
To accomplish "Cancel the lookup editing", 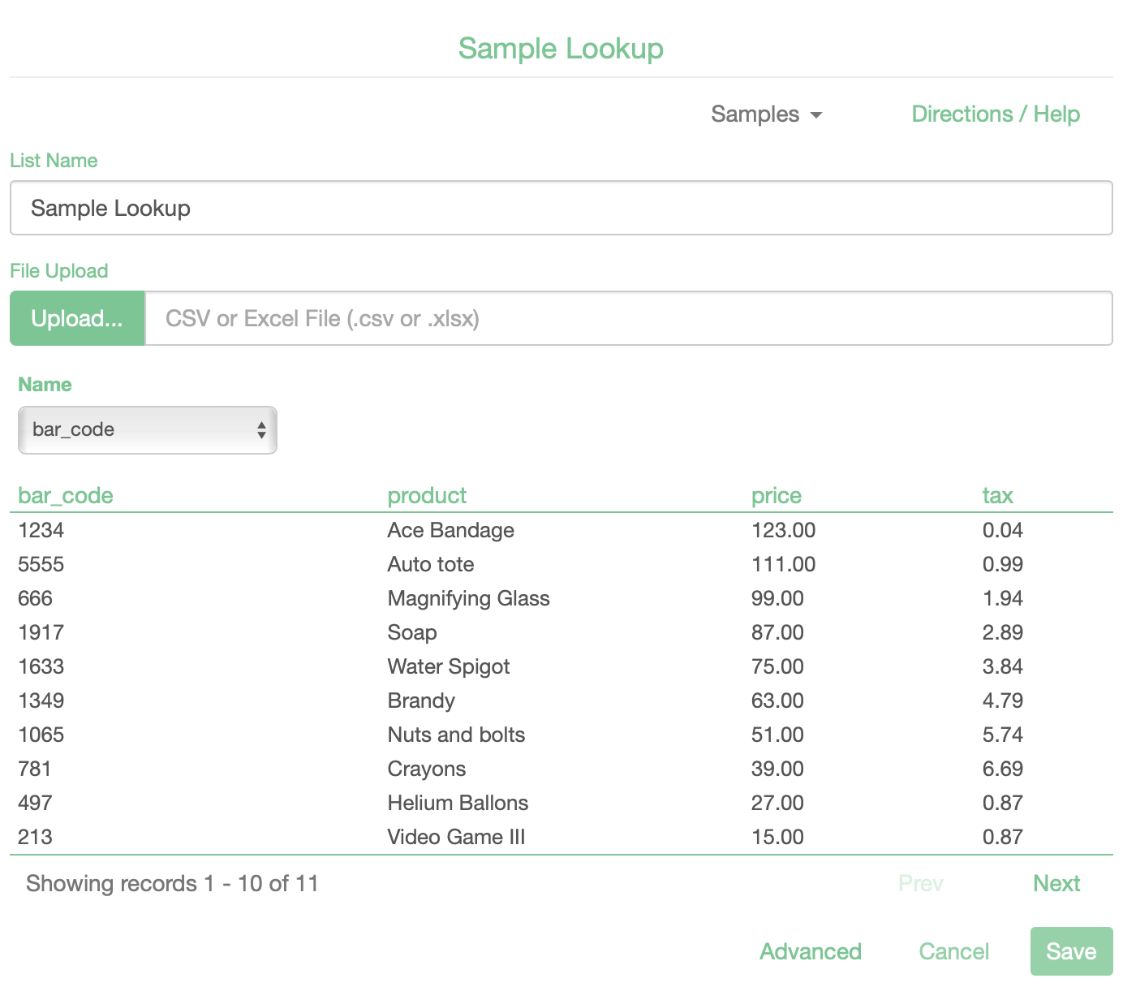I will [x=953, y=952].
